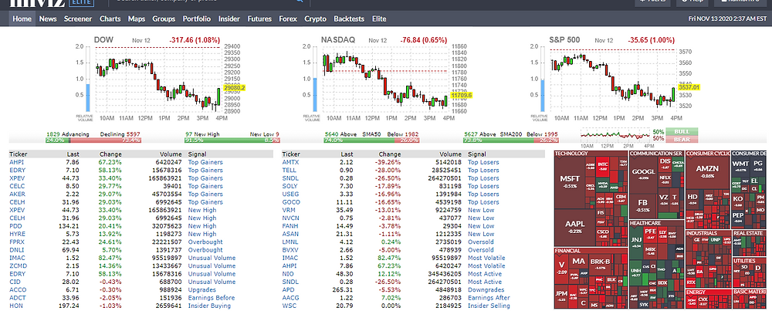
Task: Open the Insider Selling signal link
Action: (489, 306)
